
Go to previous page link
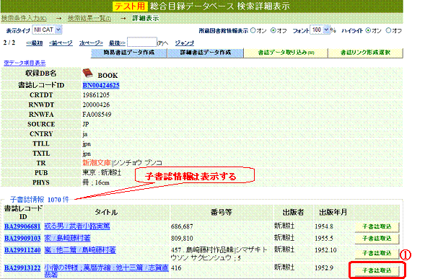pos(61,43)
